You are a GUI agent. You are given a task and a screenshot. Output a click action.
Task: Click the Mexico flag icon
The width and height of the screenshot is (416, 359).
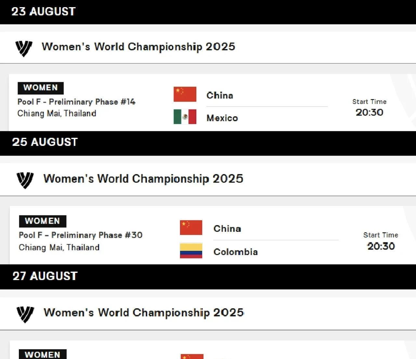click(x=185, y=117)
